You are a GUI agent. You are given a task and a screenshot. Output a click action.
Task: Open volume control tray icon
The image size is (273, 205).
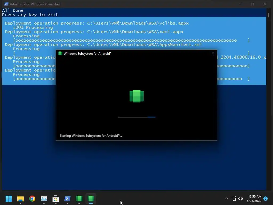pos(240,199)
